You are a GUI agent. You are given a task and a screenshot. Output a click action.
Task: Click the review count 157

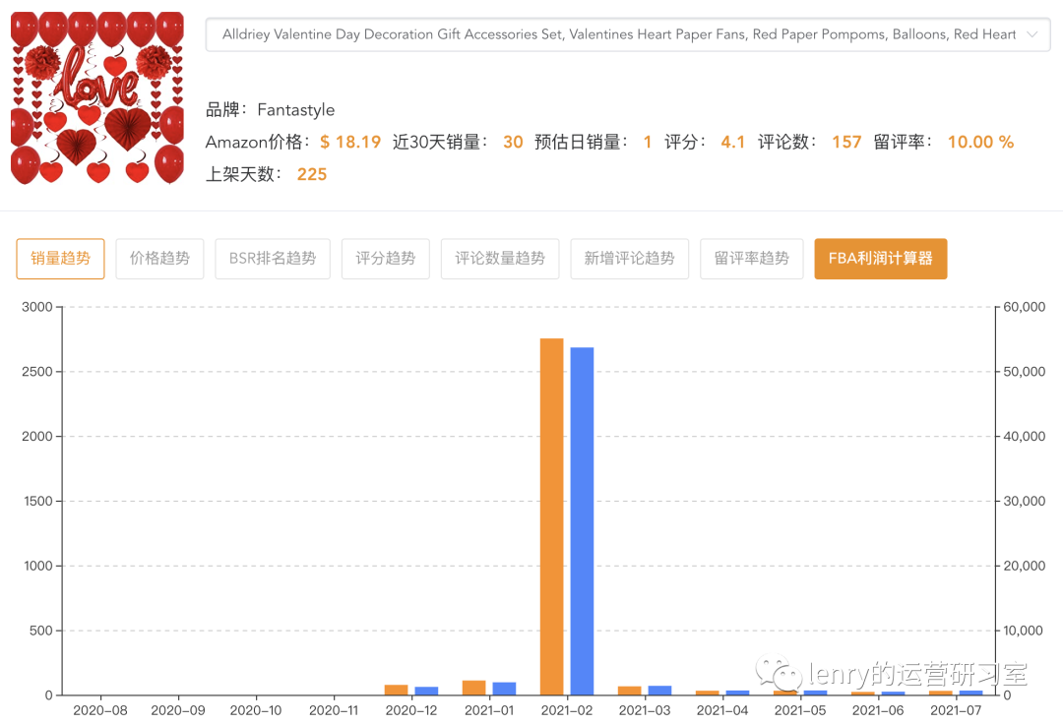[846, 142]
